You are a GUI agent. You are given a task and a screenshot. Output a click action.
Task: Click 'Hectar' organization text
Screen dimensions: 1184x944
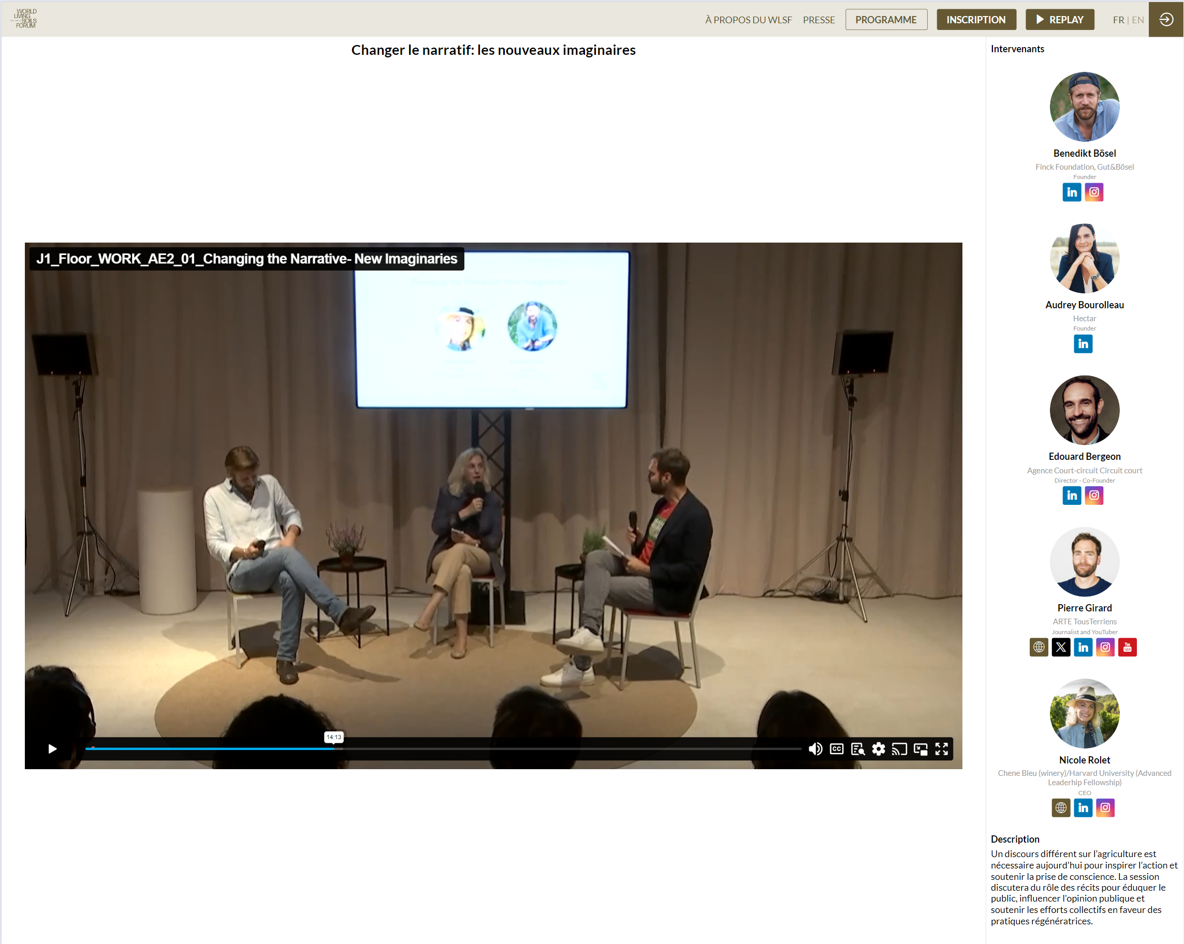[x=1085, y=318]
